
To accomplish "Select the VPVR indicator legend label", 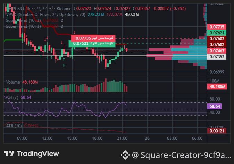I will [x=46, y=15].
